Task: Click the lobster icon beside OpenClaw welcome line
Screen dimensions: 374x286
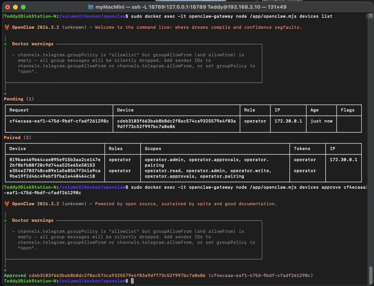Action: tap(6, 28)
